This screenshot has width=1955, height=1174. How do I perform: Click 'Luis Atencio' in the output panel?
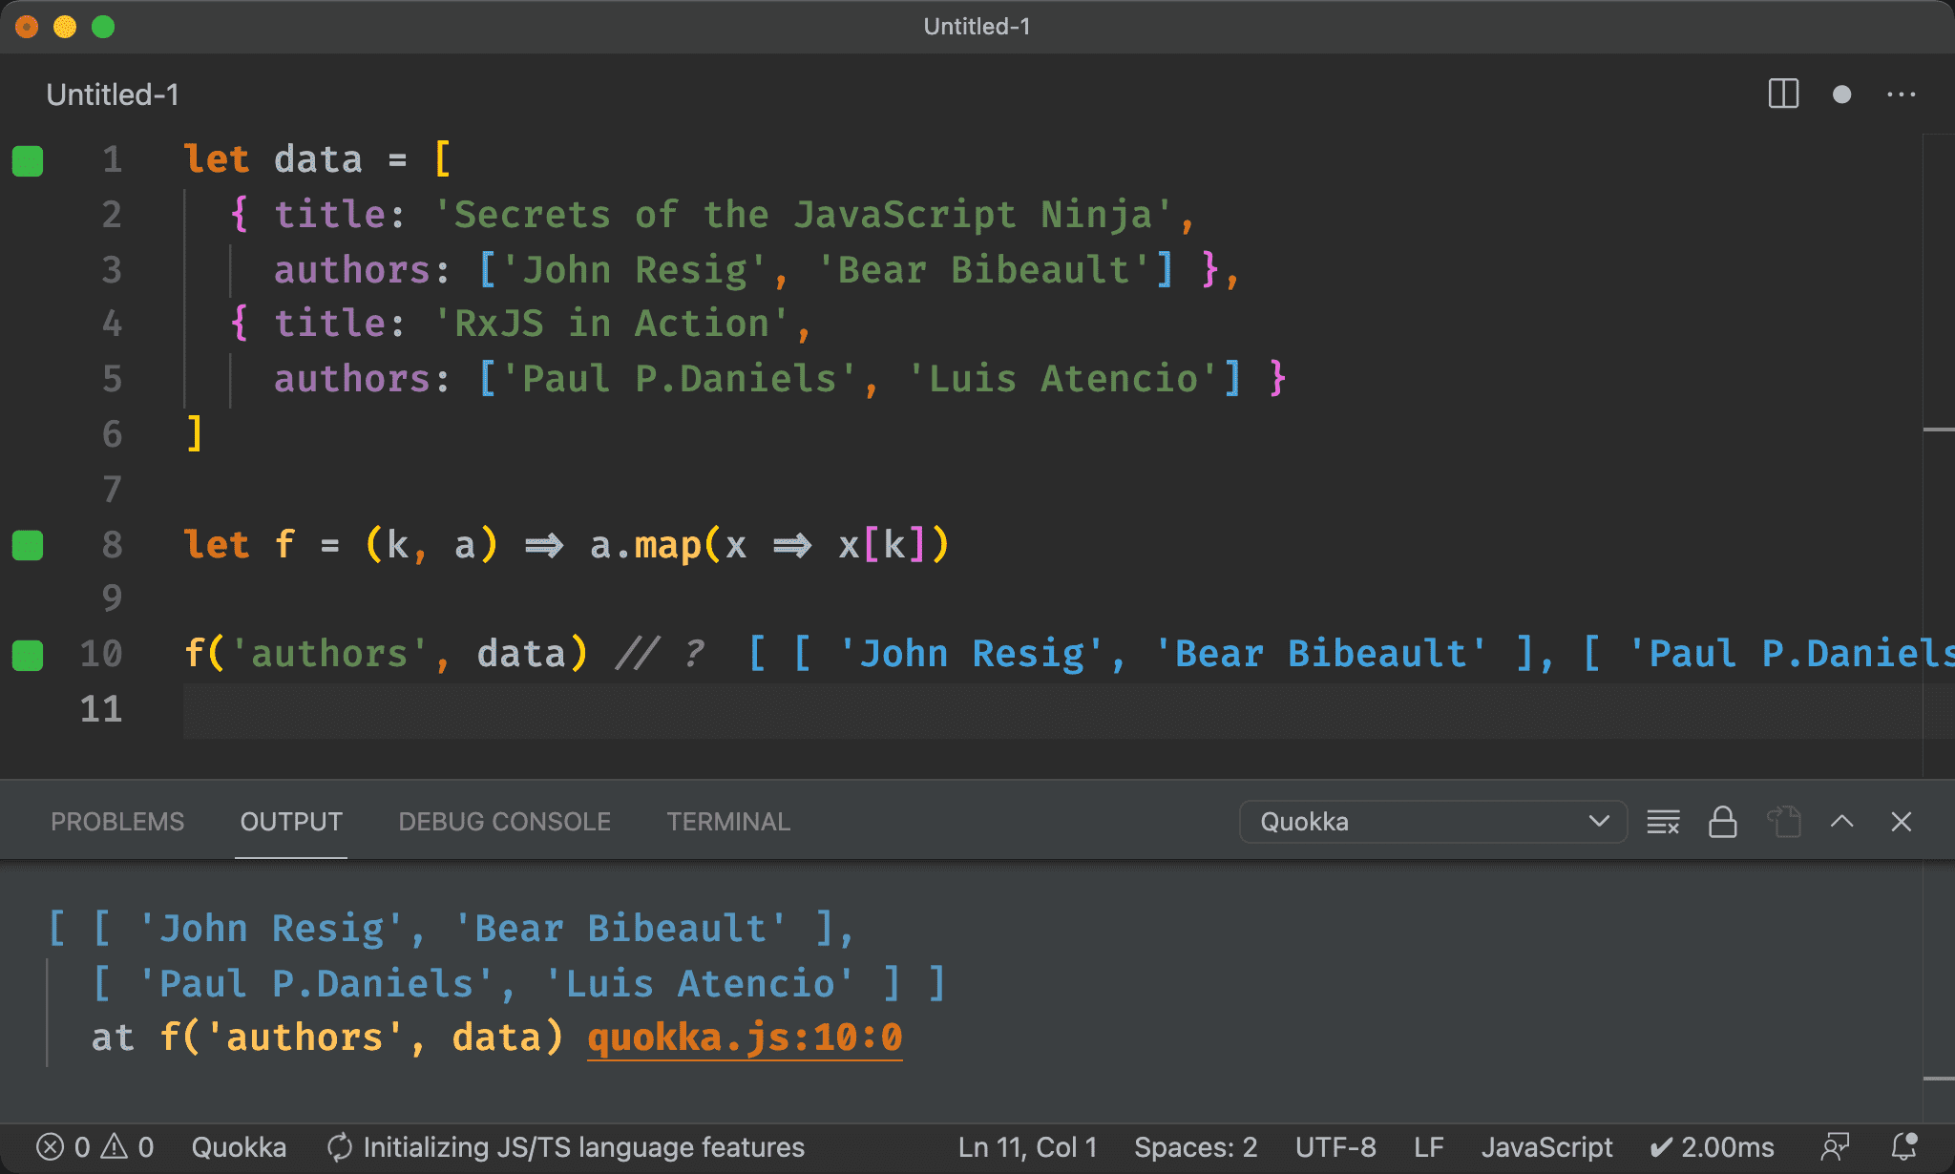pos(700,983)
